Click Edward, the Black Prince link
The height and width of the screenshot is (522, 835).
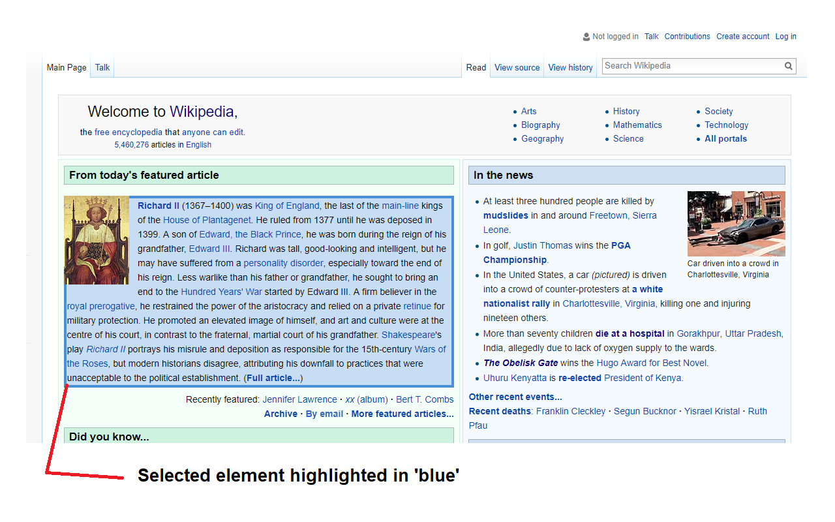pyautogui.click(x=250, y=234)
